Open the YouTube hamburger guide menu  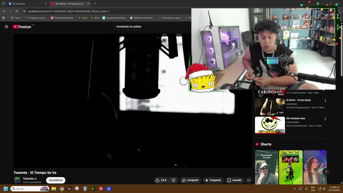click(x=6, y=27)
